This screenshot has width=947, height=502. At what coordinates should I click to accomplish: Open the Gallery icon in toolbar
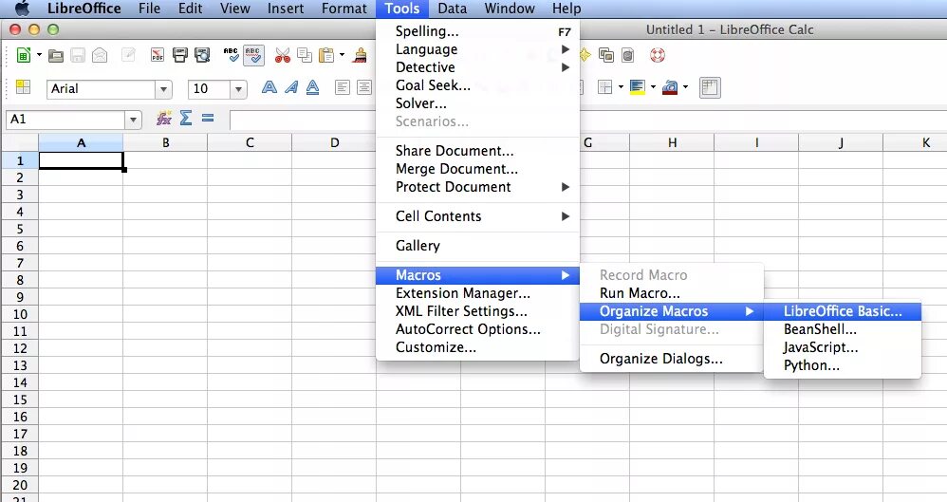click(x=606, y=55)
